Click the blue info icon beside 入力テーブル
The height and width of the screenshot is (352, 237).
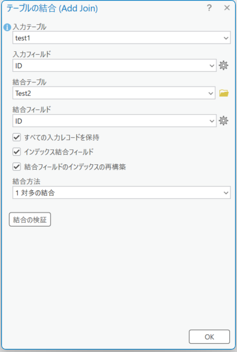7,28
